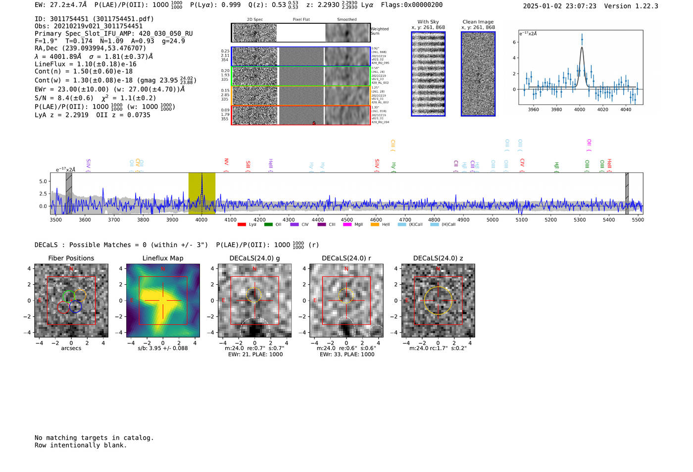Click the magenta MgII legend swatch

(348, 225)
